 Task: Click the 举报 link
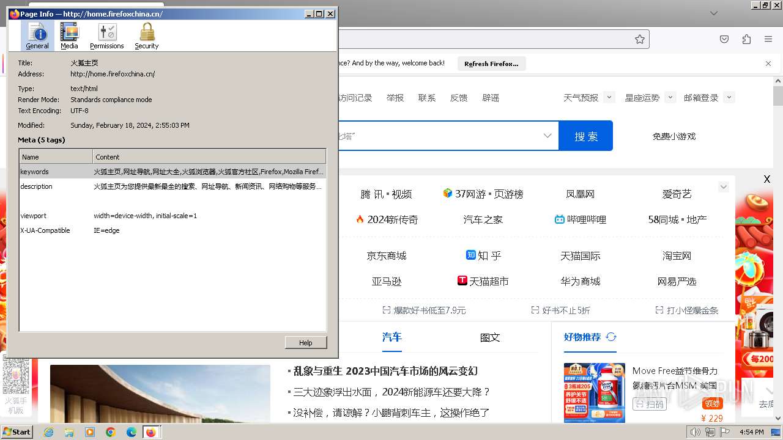point(395,98)
